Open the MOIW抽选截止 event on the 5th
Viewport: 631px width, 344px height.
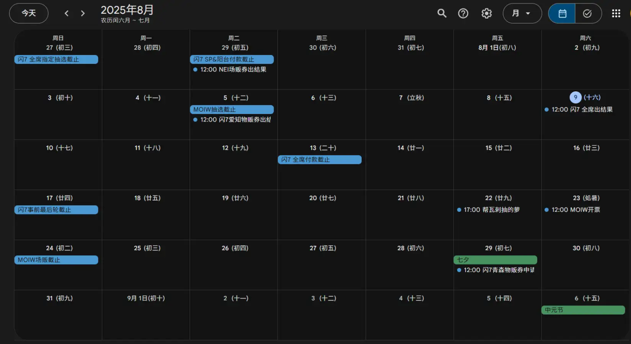(232, 110)
